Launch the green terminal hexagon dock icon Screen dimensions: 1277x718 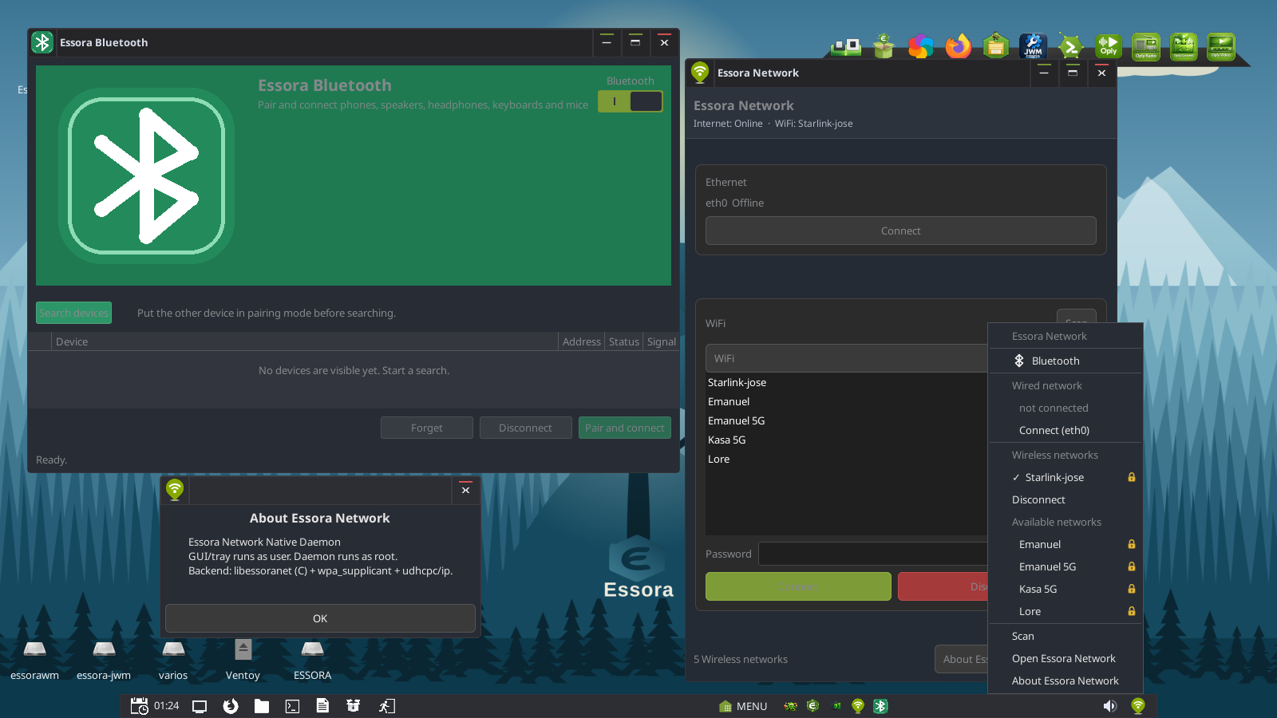coord(1070,46)
